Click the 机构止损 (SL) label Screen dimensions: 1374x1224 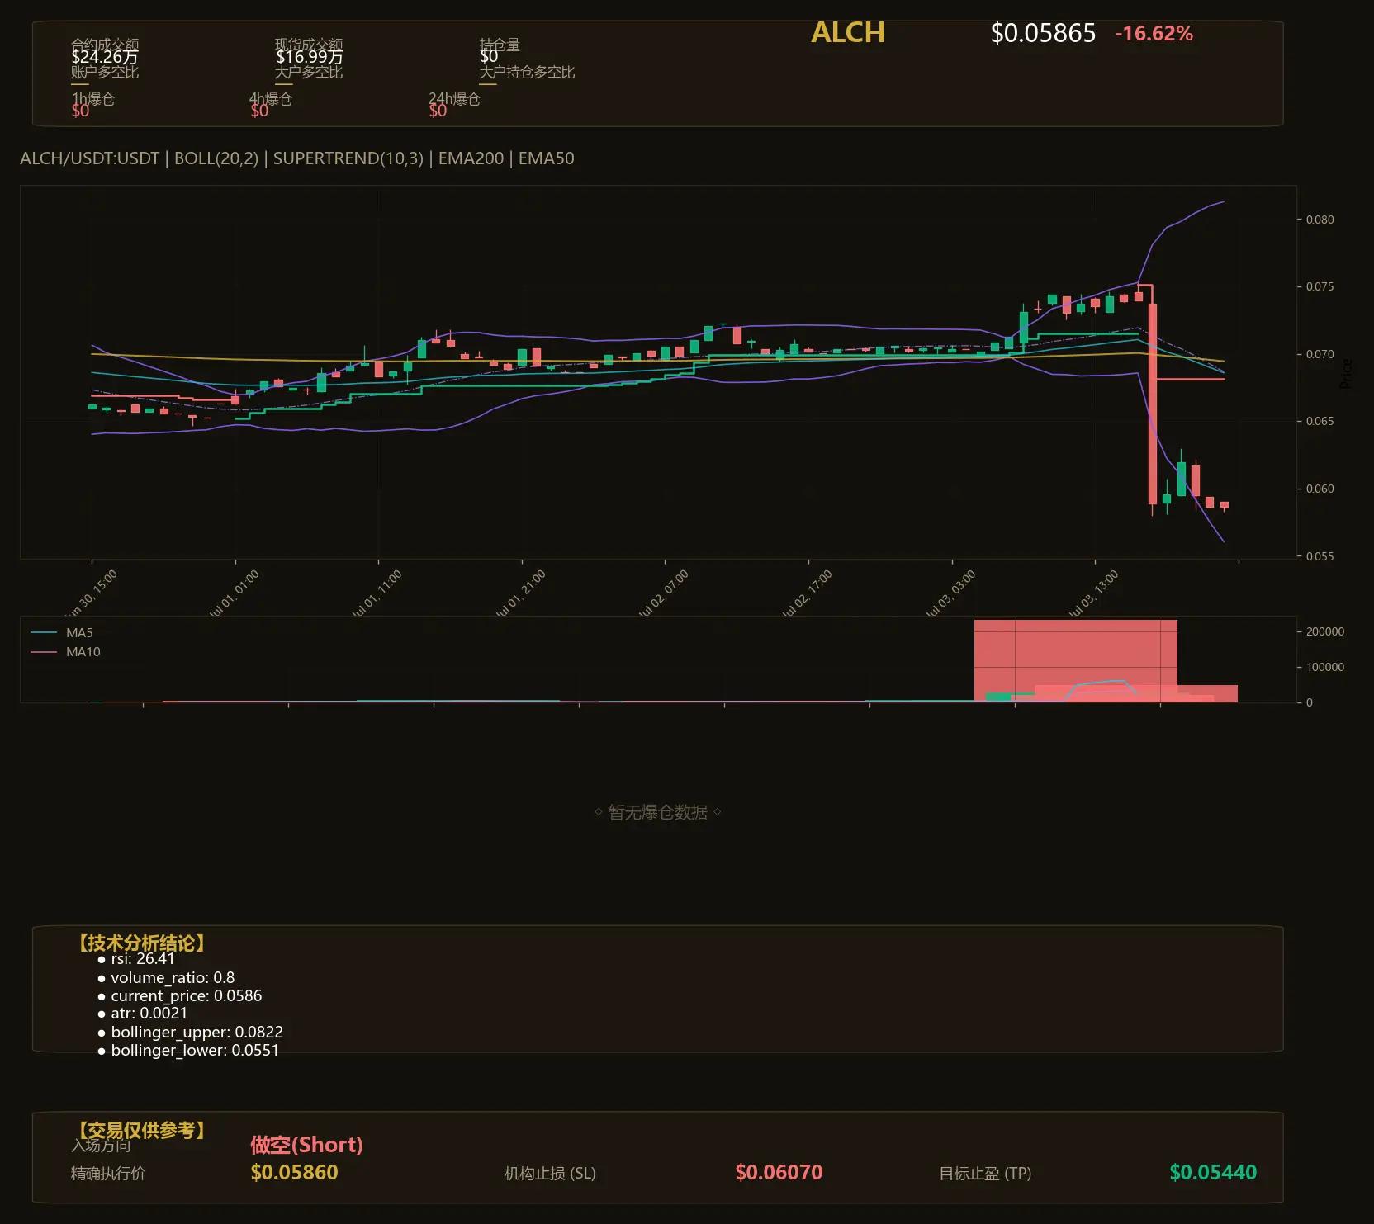[x=550, y=1173]
